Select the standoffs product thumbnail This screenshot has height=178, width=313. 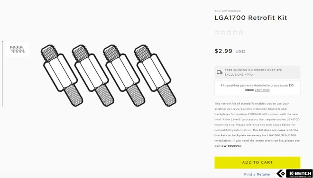(x=18, y=49)
